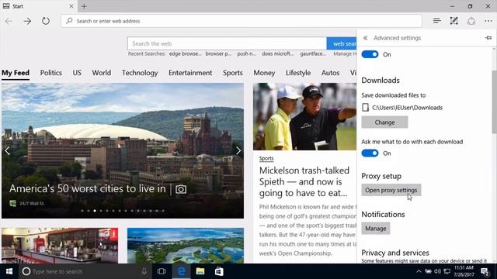497x279 pixels.
Task: Open the golfers photo thumbnail
Action: click(304, 116)
